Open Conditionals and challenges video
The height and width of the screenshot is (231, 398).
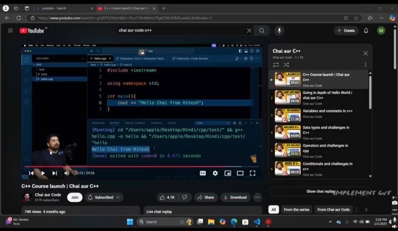tap(318, 169)
